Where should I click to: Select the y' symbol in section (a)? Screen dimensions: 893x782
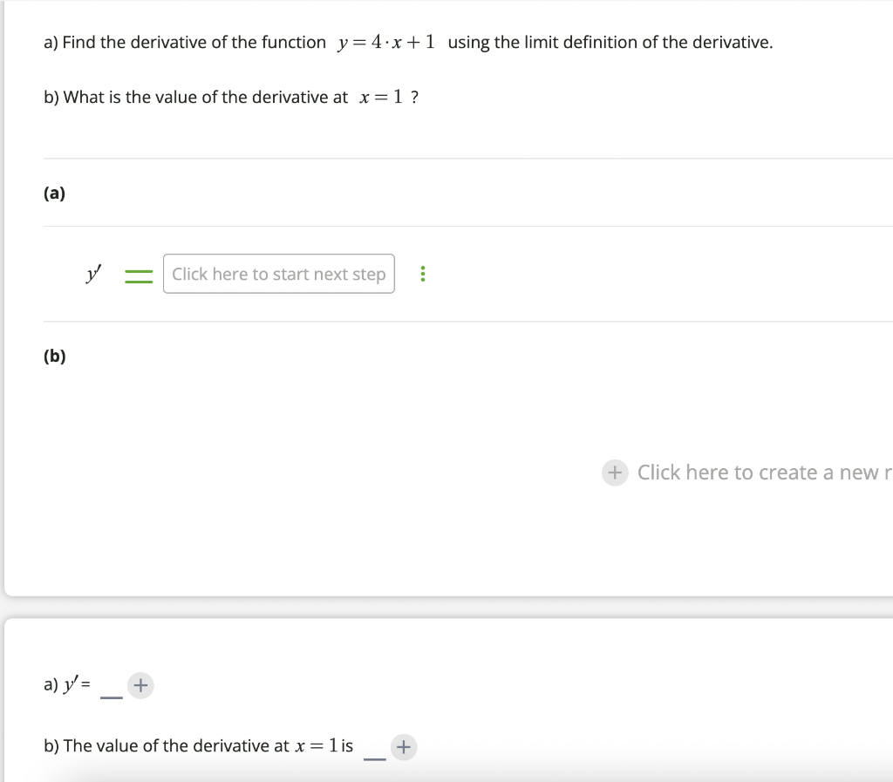pyautogui.click(x=92, y=273)
